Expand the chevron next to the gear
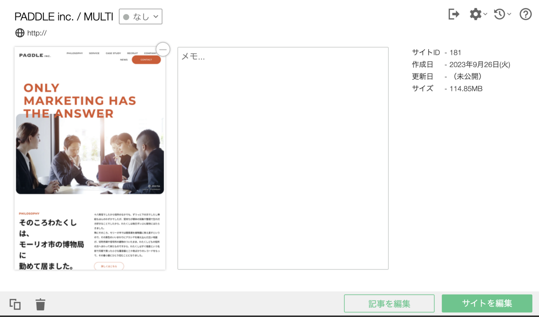This screenshot has width=539, height=317. 485,14
